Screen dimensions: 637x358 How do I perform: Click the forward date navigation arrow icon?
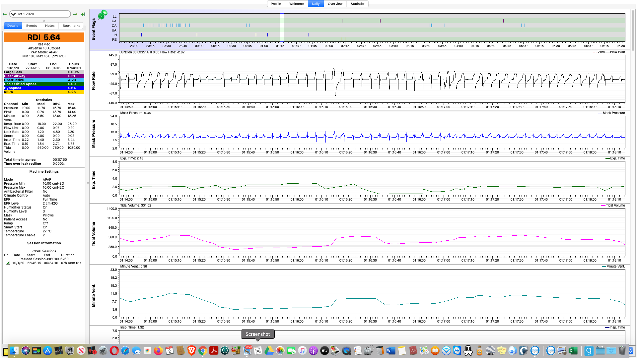pyautogui.click(x=75, y=14)
